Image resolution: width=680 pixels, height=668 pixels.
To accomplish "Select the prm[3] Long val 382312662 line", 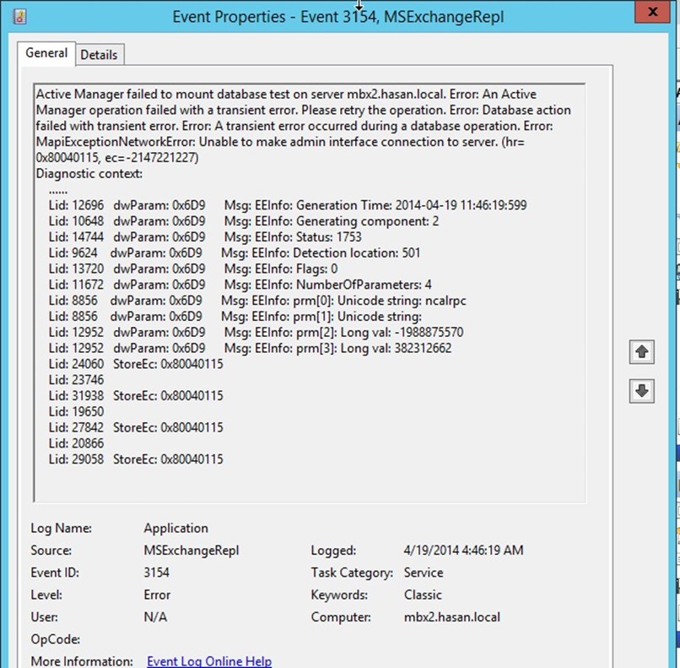I will coord(251,348).
